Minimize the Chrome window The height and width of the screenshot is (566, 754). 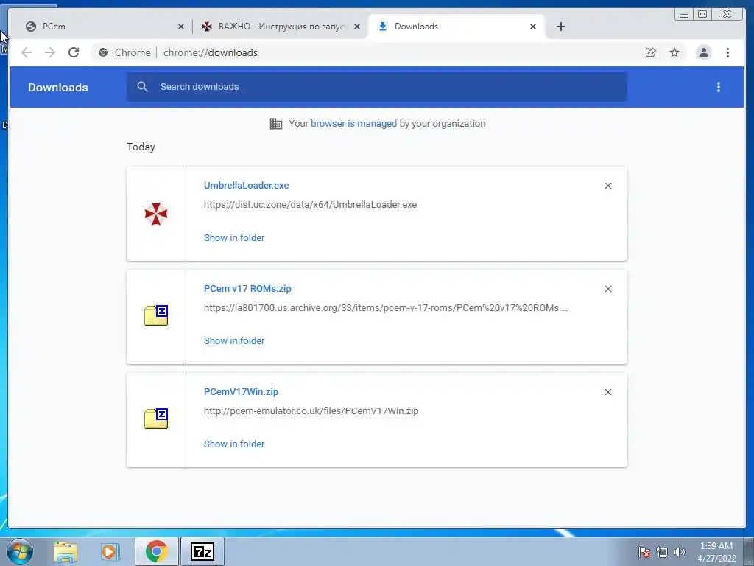(x=684, y=15)
